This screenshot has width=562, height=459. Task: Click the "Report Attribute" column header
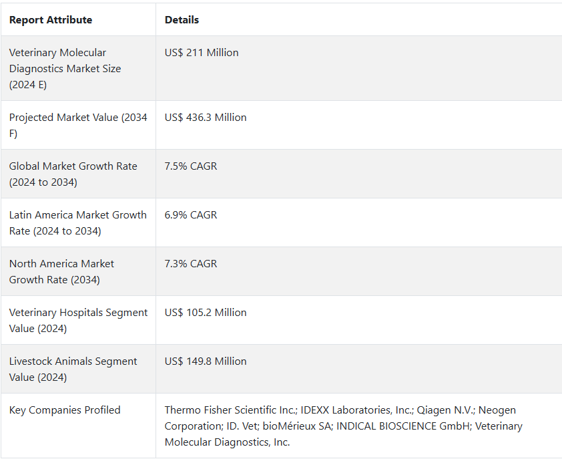point(51,20)
